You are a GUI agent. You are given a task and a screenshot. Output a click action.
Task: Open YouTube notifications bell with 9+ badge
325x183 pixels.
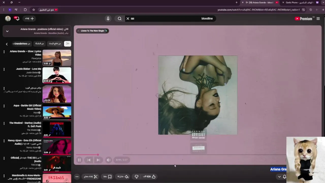17,19
